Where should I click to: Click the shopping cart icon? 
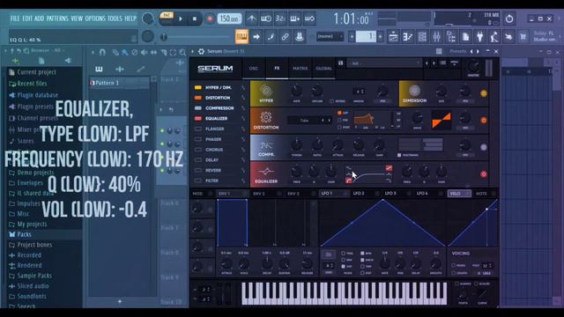pyautogui.click(x=523, y=36)
